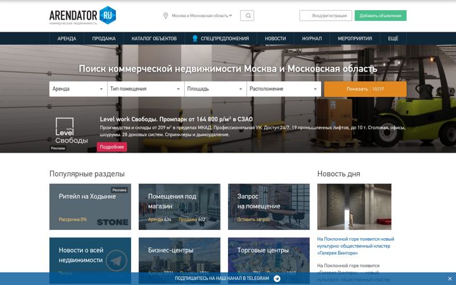Open the АРЕНДА menu item
The image size is (456, 285).
click(66, 39)
